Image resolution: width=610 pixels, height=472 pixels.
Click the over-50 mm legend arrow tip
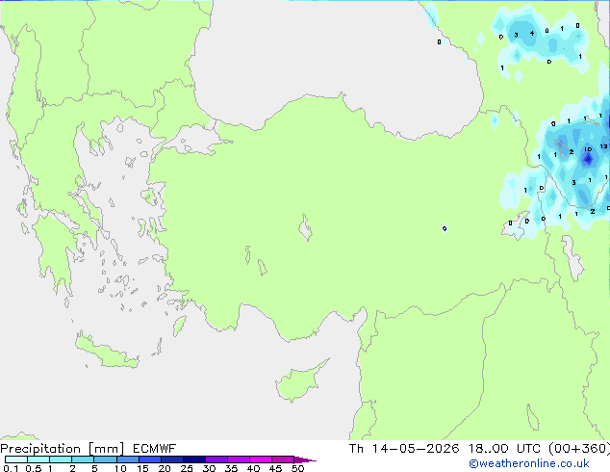click(x=305, y=459)
